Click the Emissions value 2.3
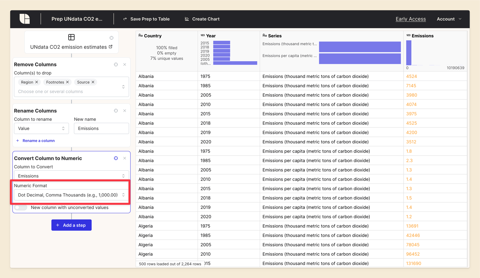Screen dimensions: 480x278 (409, 160)
